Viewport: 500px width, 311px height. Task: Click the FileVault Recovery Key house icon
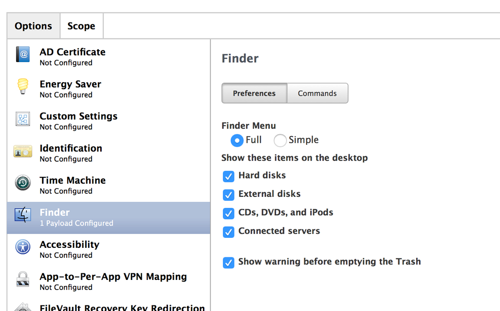(x=23, y=307)
